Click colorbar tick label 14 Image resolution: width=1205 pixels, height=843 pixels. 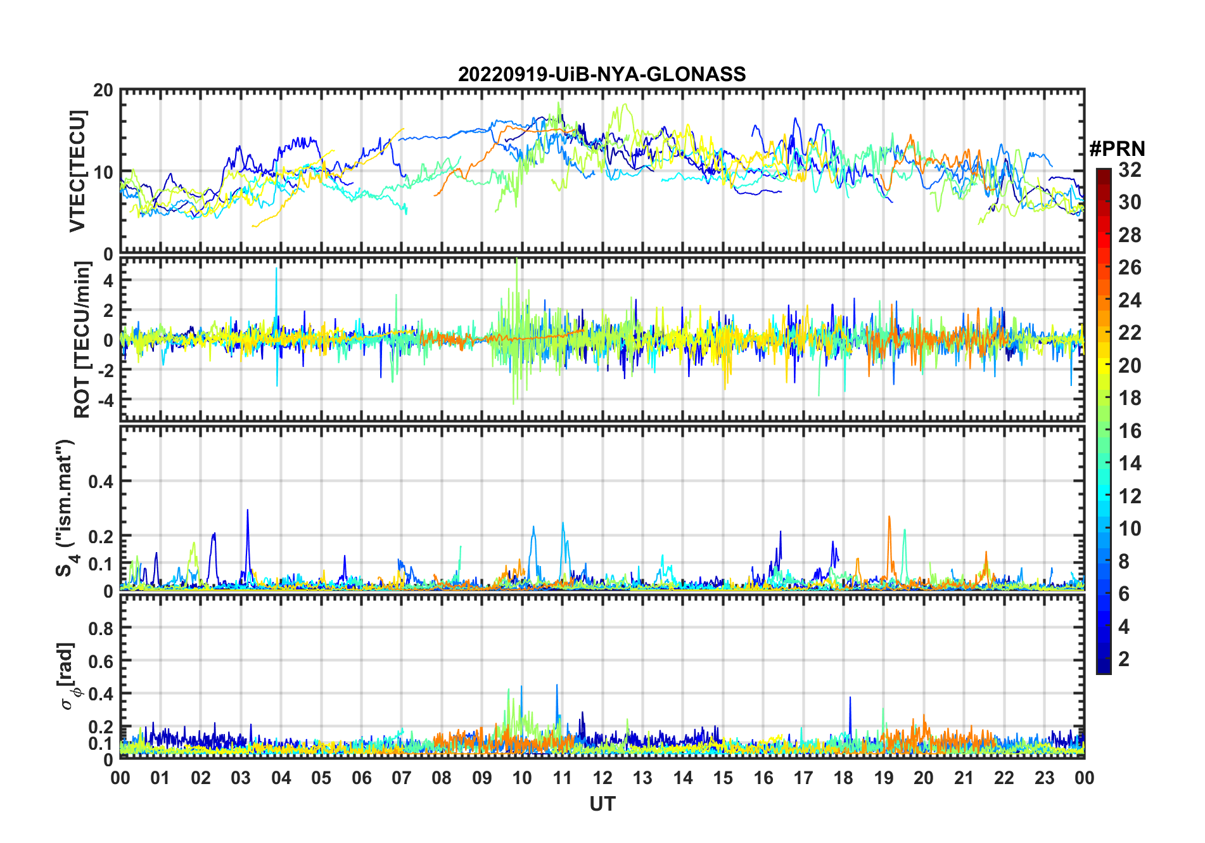(1130, 463)
